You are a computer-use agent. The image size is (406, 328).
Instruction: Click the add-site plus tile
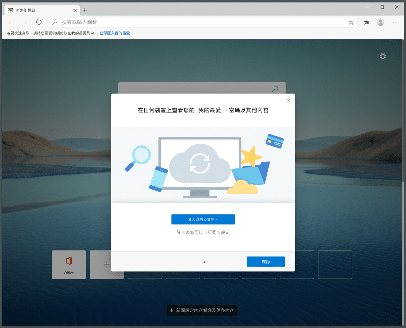click(107, 264)
